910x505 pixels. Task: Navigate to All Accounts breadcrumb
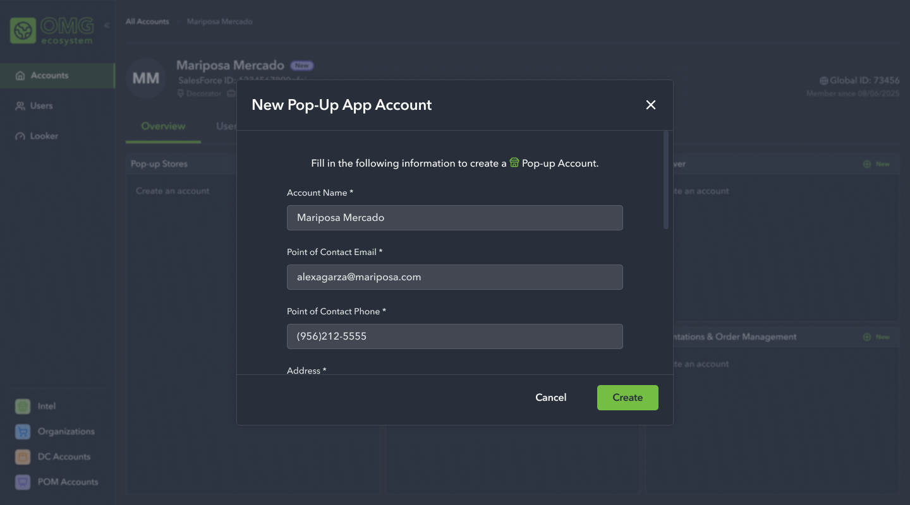pyautogui.click(x=147, y=21)
